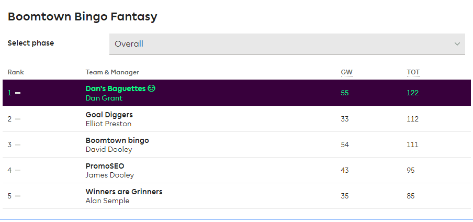
Task: Click the chevron arrow of phase selector
Action: pyautogui.click(x=457, y=44)
